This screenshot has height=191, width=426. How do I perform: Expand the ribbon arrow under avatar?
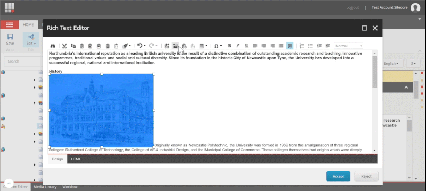click(420, 19)
